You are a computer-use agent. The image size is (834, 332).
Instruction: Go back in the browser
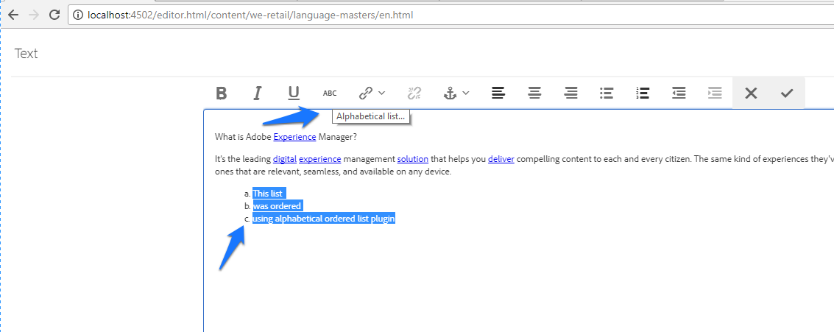click(13, 15)
